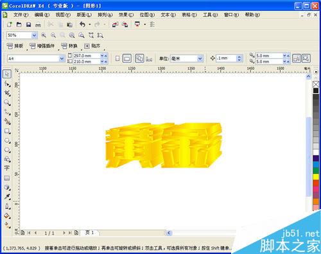This screenshot has width=321, height=254.
Task: Open the 效果(C) menu
Action: coord(126,15)
